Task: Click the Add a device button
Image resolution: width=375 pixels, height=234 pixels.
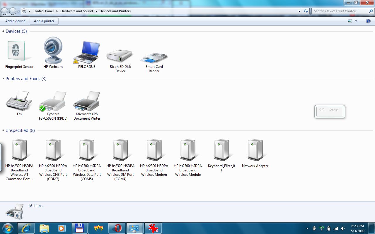Action: (x=15, y=21)
